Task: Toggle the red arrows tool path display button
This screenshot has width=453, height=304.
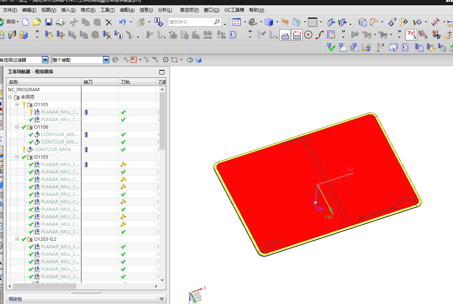Action: point(297,35)
